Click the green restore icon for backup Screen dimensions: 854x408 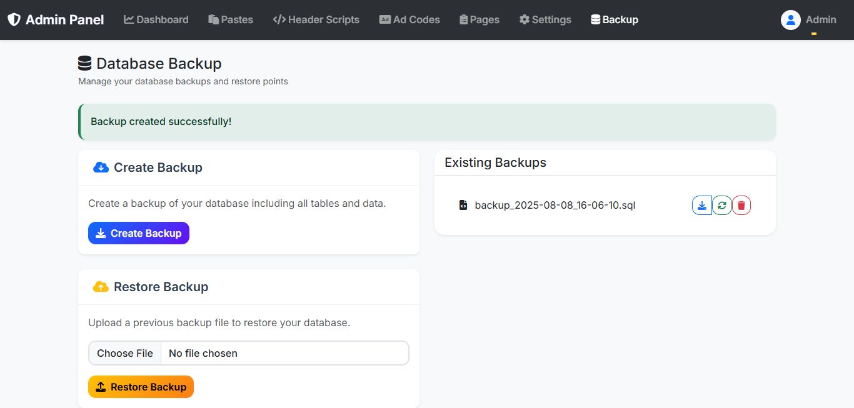pyautogui.click(x=722, y=206)
